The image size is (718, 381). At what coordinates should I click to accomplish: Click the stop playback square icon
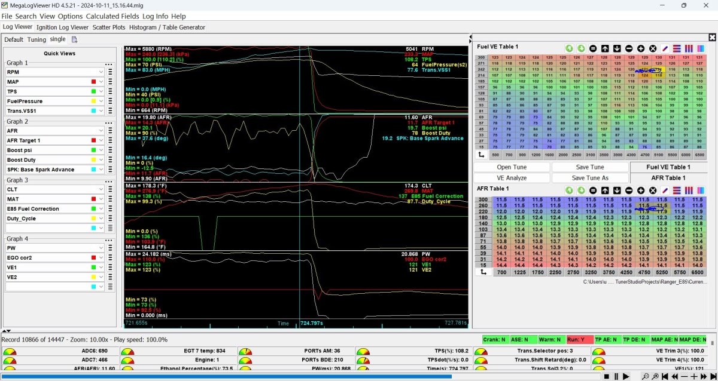coord(606,376)
